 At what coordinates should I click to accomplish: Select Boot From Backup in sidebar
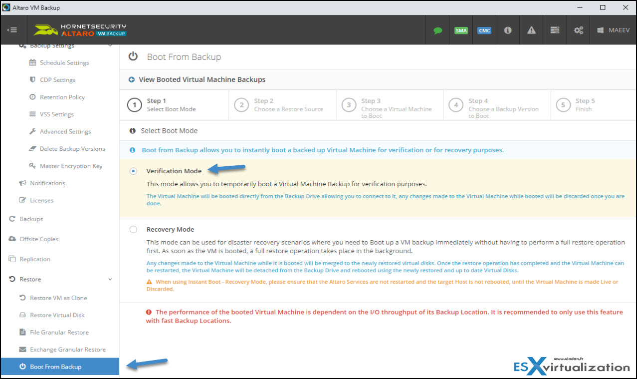pyautogui.click(x=60, y=367)
